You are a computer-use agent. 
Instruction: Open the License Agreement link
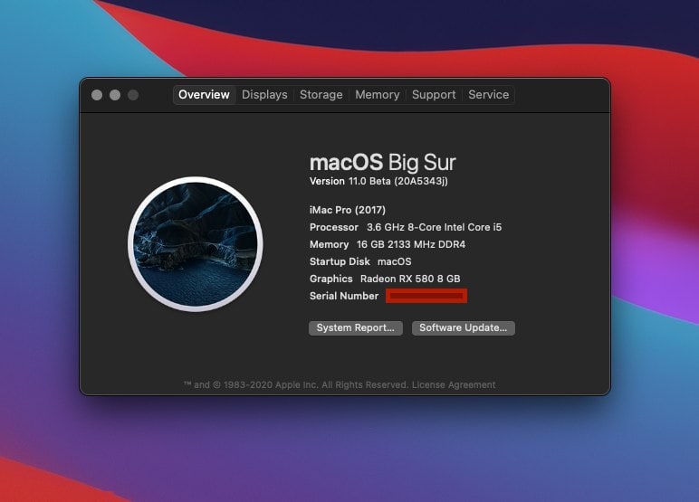click(454, 385)
